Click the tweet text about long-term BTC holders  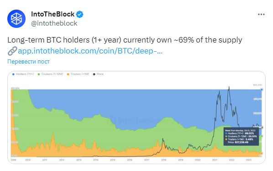125,40
